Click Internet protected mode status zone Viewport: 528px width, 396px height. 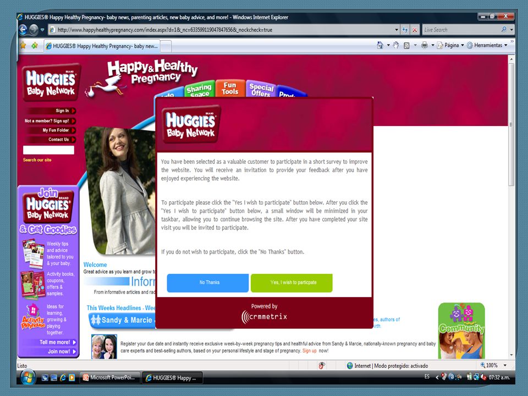pyautogui.click(x=387, y=366)
